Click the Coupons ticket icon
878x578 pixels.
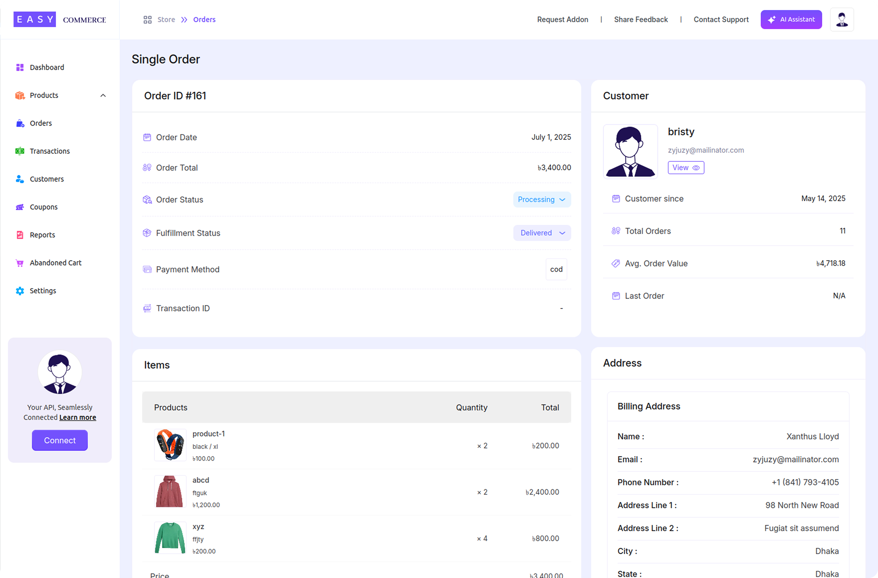(20, 207)
